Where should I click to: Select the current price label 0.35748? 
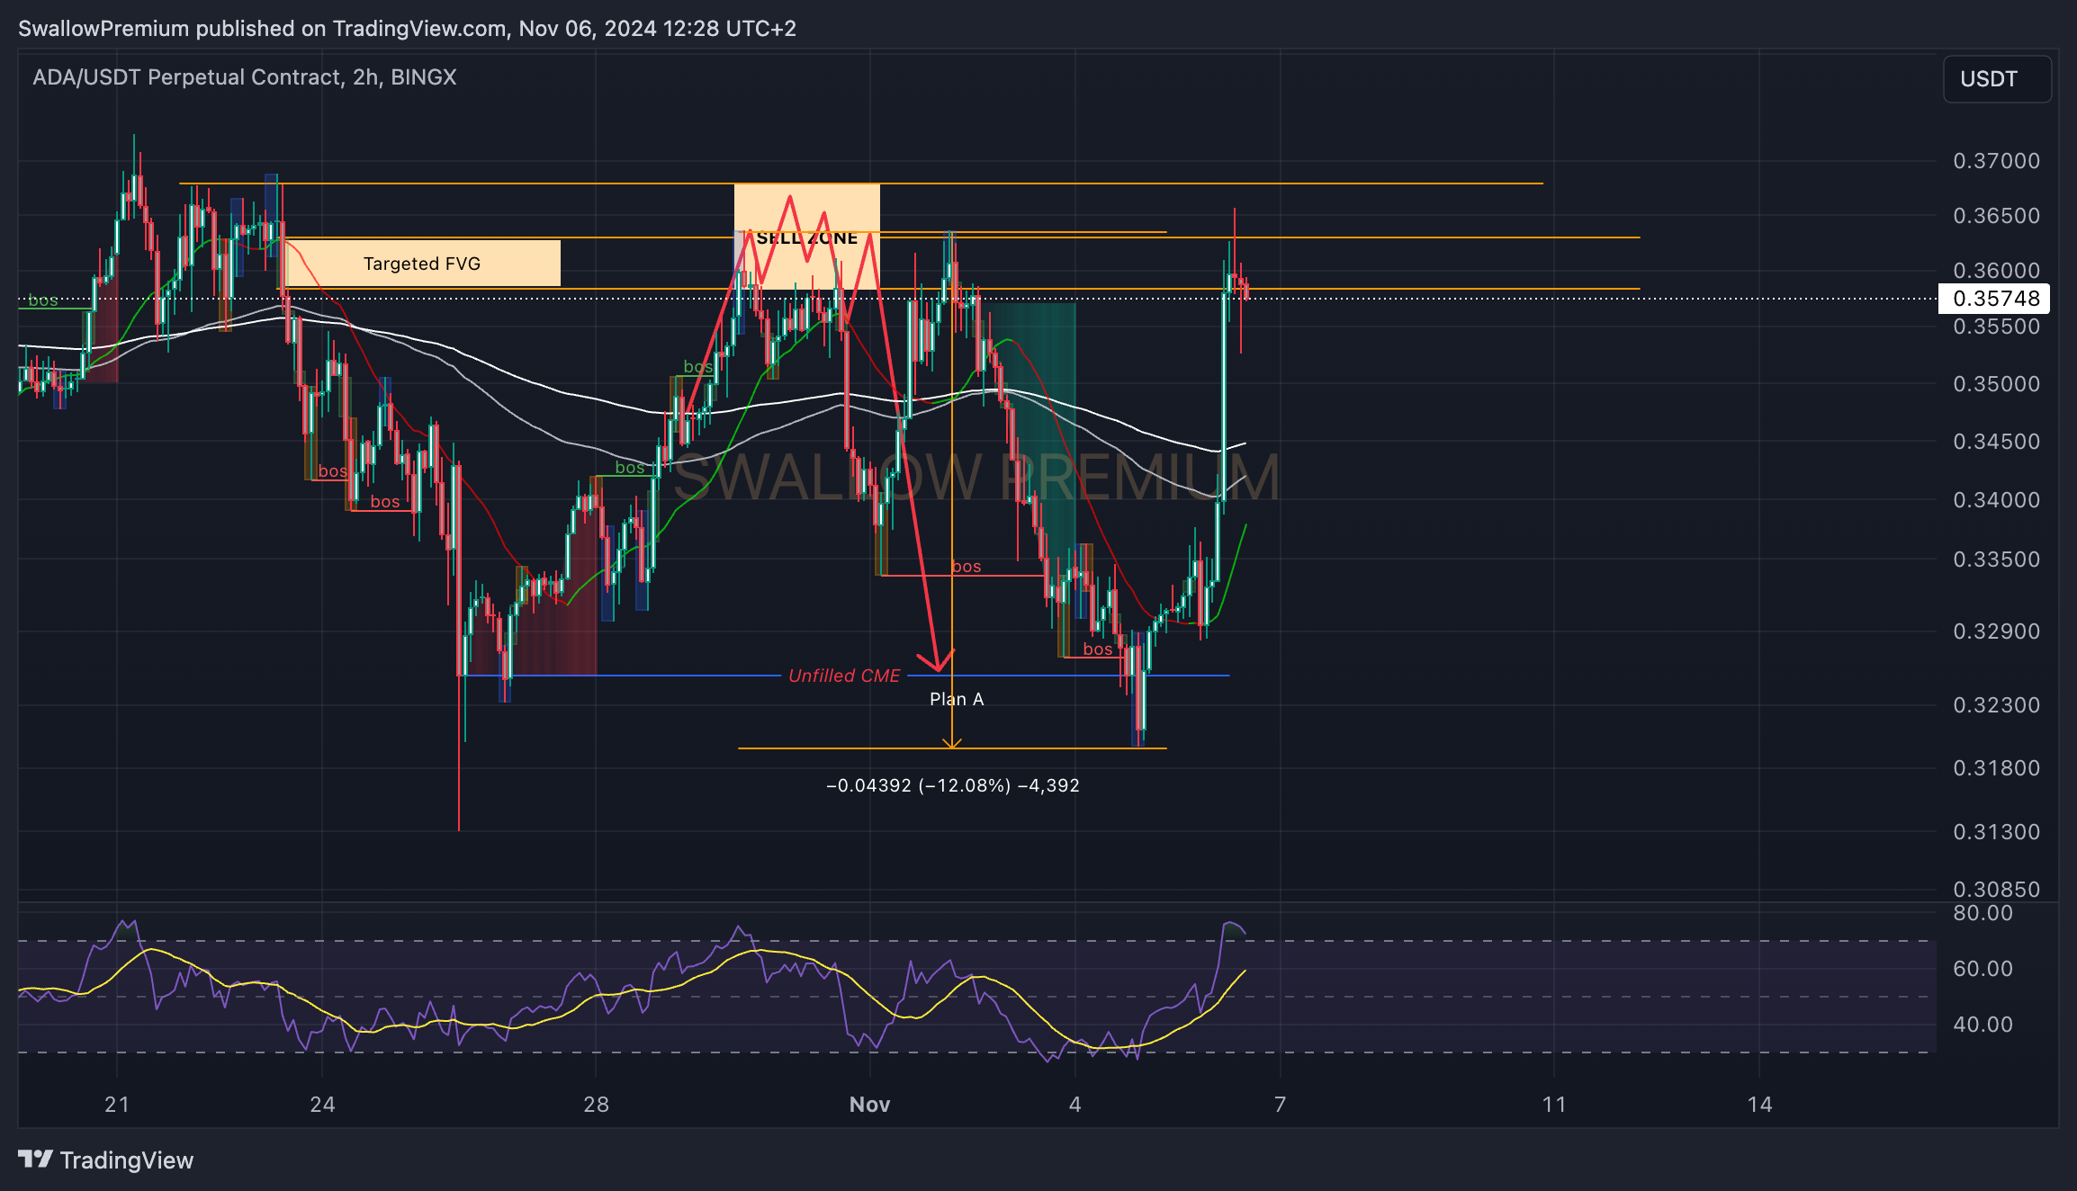pyautogui.click(x=1994, y=299)
